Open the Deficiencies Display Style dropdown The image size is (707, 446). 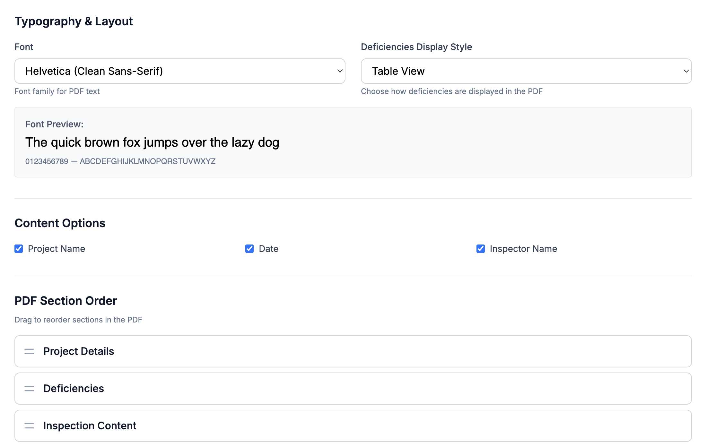point(527,71)
